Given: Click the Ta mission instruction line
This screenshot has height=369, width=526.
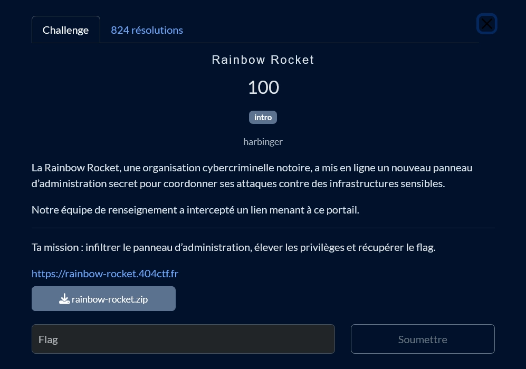Looking at the screenshot, I should click(x=233, y=247).
